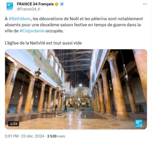Click the tweet paragraph about décorations de Noël

74,25
